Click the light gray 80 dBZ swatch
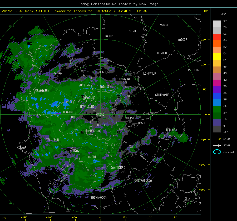Viewport: 237px width, 221px height. coord(217,24)
